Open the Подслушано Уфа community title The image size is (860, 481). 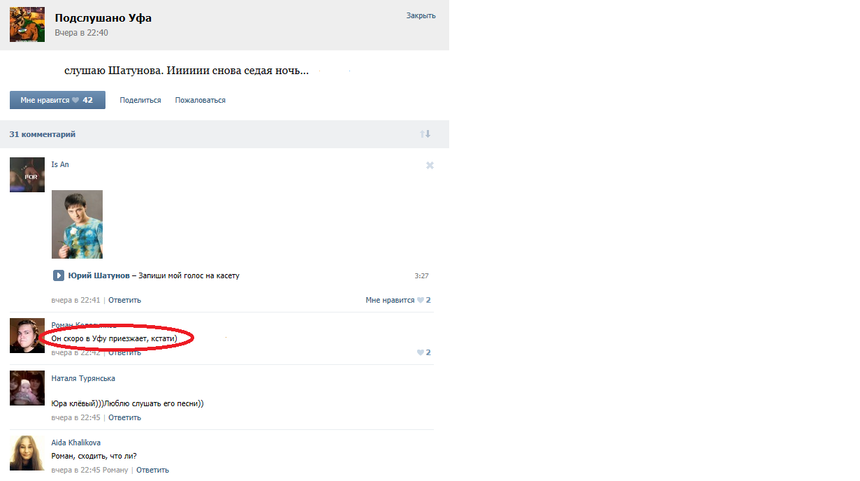click(103, 18)
